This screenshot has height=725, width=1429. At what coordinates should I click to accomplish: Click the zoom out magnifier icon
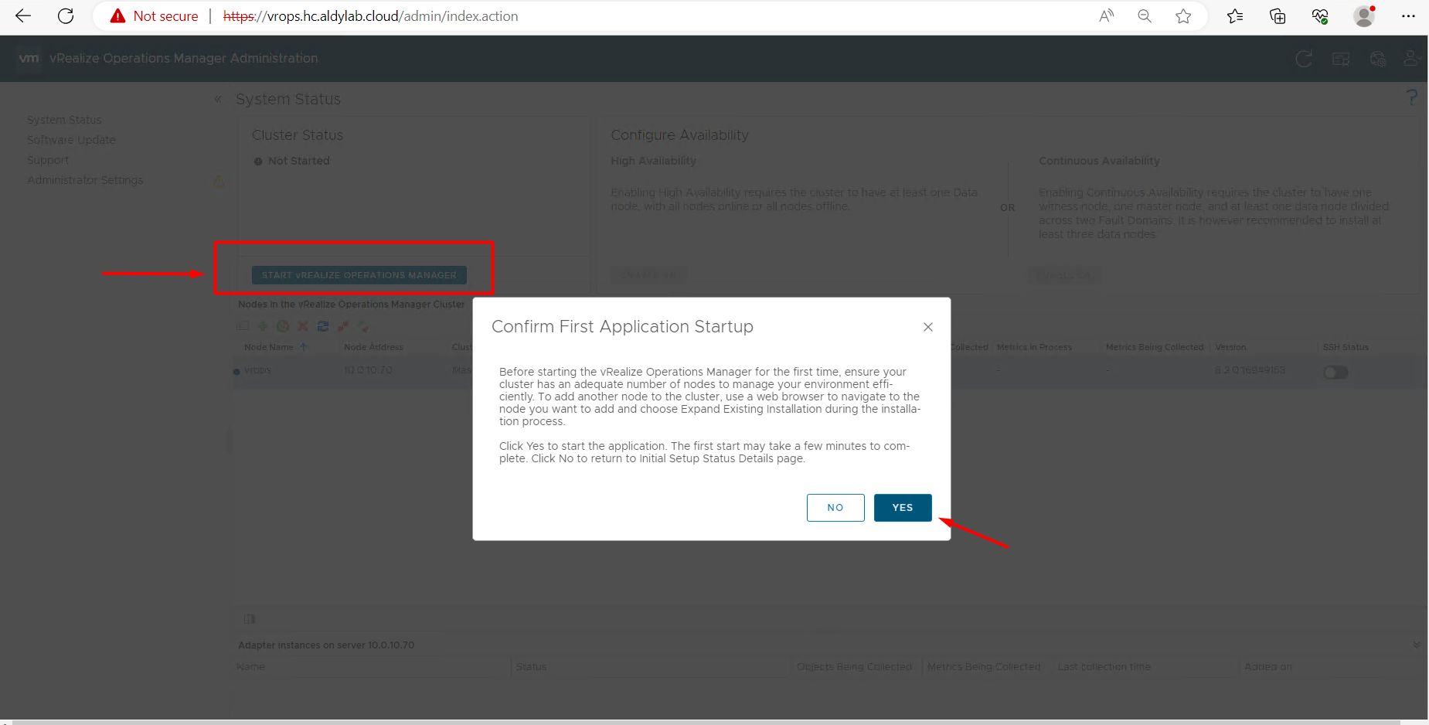pyautogui.click(x=1145, y=16)
